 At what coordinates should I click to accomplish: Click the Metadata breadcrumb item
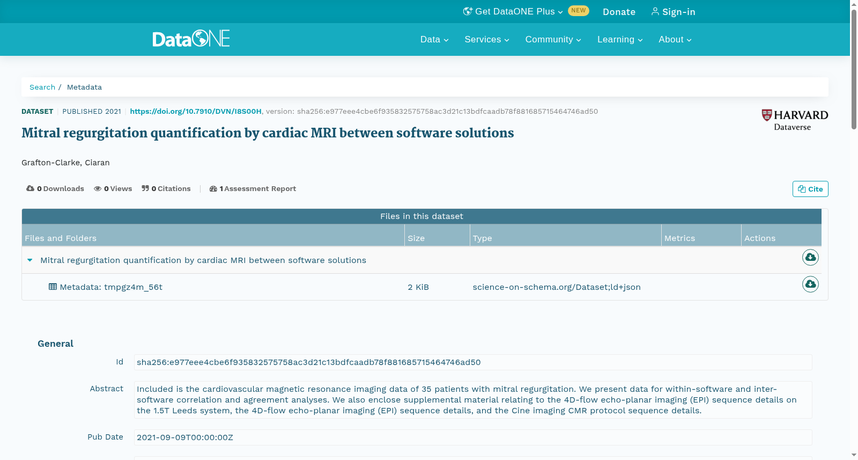coord(84,87)
